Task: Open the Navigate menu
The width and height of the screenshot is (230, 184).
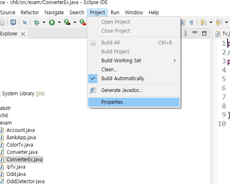Action: click(x=54, y=13)
